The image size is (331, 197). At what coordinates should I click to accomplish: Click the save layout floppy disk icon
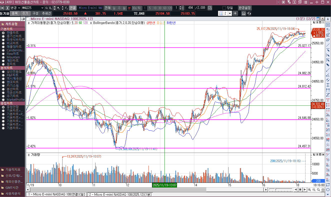[243, 13]
